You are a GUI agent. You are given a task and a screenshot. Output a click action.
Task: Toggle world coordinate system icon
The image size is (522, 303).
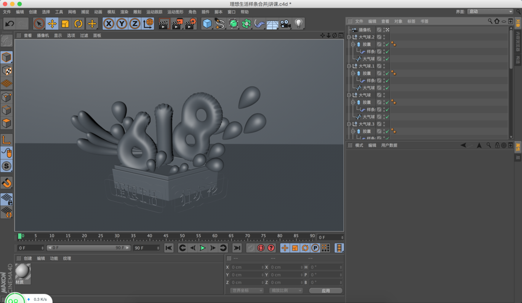[x=148, y=24]
